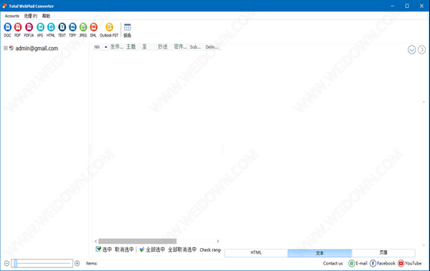Viewport: 430px width, 271px height.
Task: Select the PDF/A export icon
Action: coord(29,30)
